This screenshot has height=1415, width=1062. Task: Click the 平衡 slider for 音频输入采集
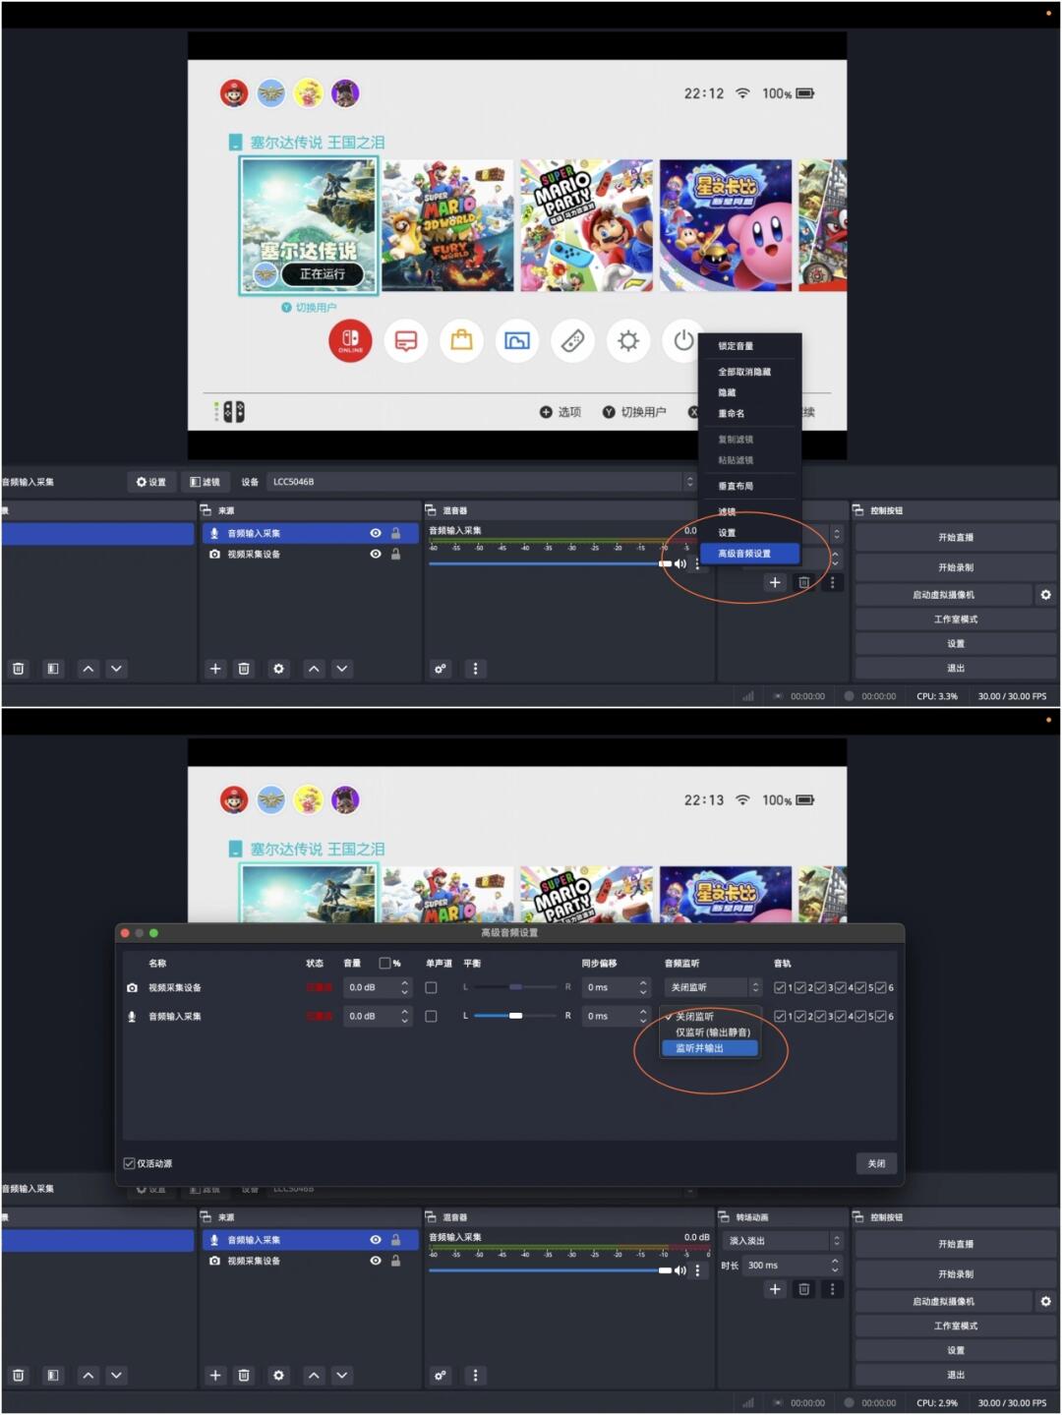(x=515, y=1016)
